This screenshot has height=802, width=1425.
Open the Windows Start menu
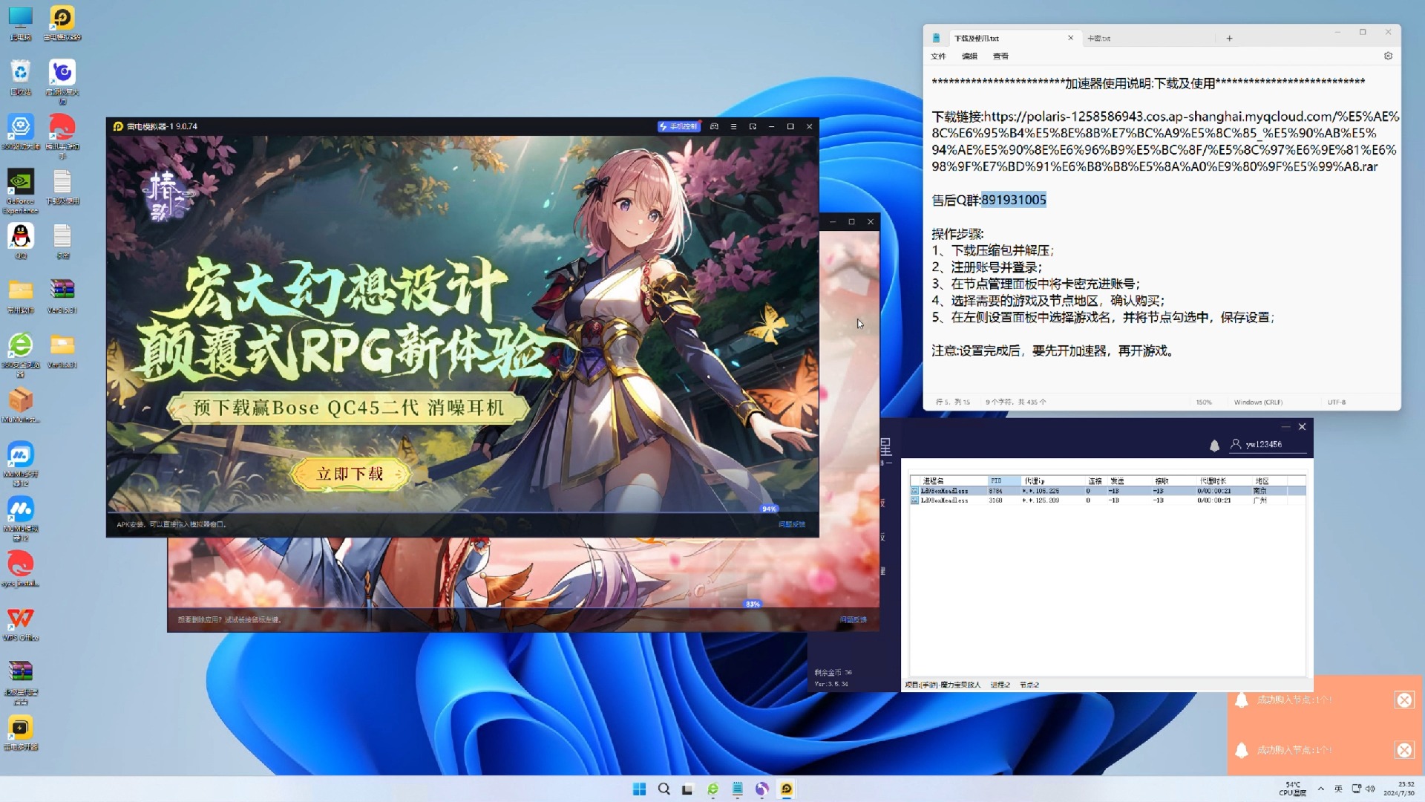pos(639,789)
